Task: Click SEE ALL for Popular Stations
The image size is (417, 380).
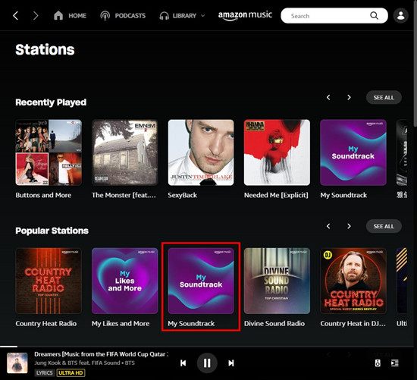Action: point(384,226)
